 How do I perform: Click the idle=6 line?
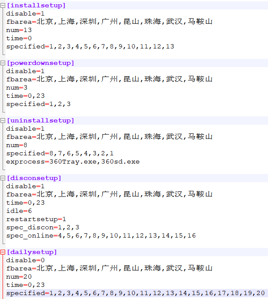point(19,211)
